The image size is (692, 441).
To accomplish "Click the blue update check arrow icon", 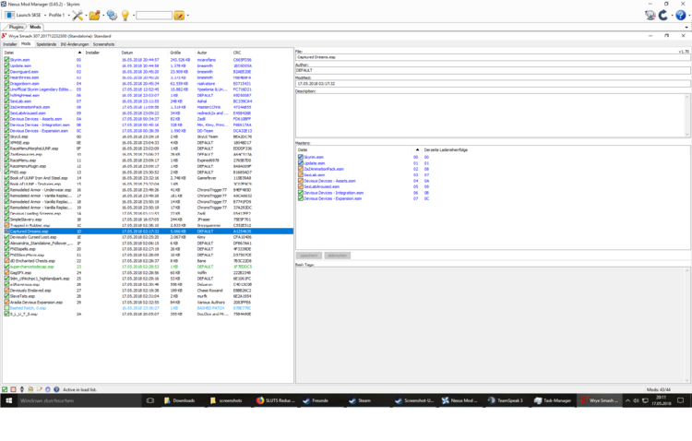I will [x=663, y=15].
